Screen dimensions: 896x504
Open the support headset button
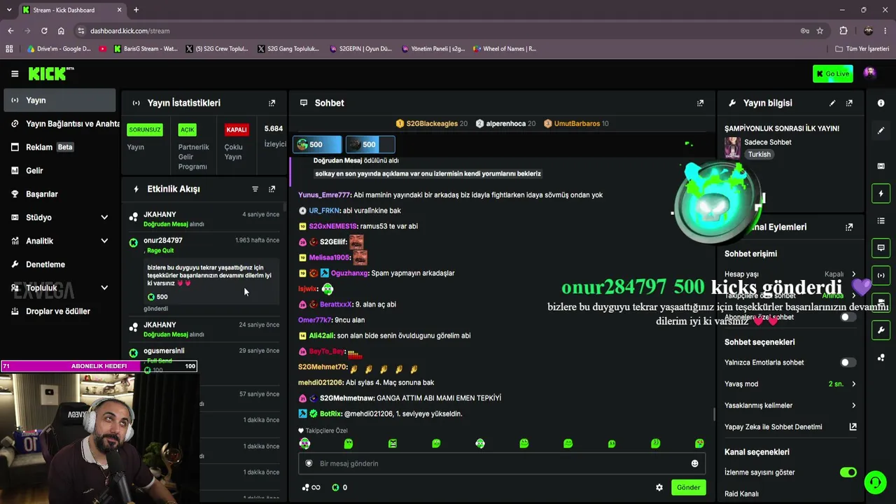[x=874, y=482]
